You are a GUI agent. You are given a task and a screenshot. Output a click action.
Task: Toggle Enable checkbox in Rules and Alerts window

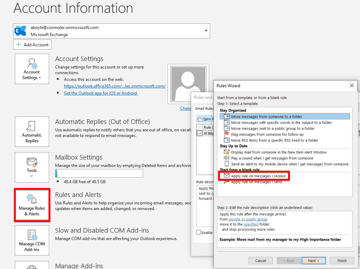pos(199,232)
